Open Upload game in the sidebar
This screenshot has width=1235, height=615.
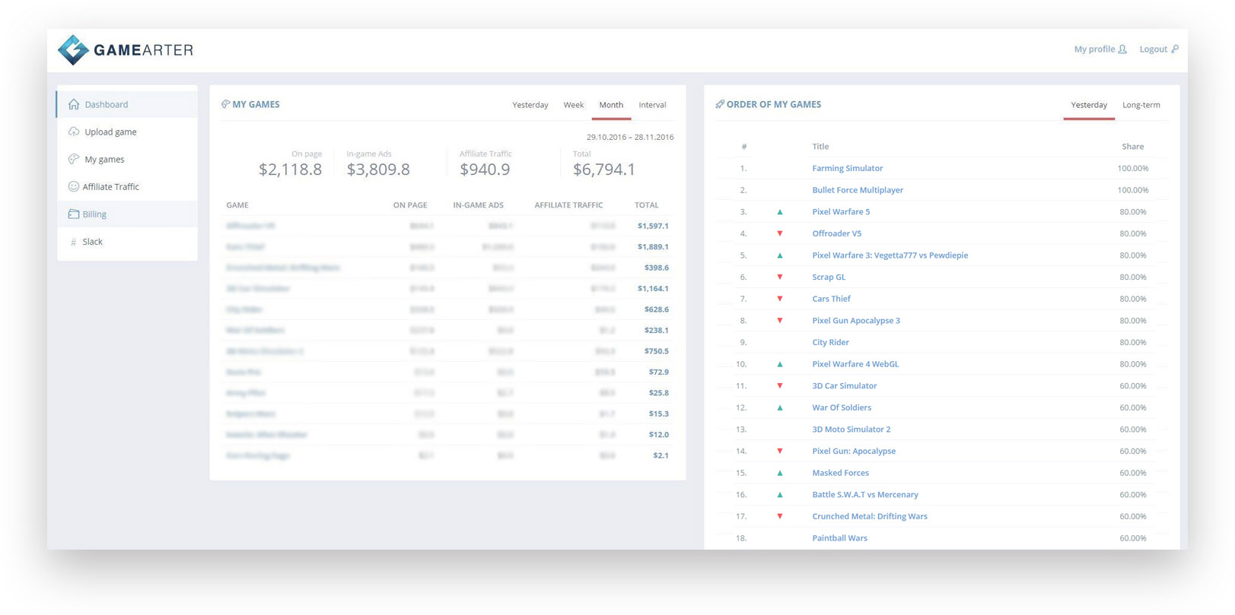127,132
